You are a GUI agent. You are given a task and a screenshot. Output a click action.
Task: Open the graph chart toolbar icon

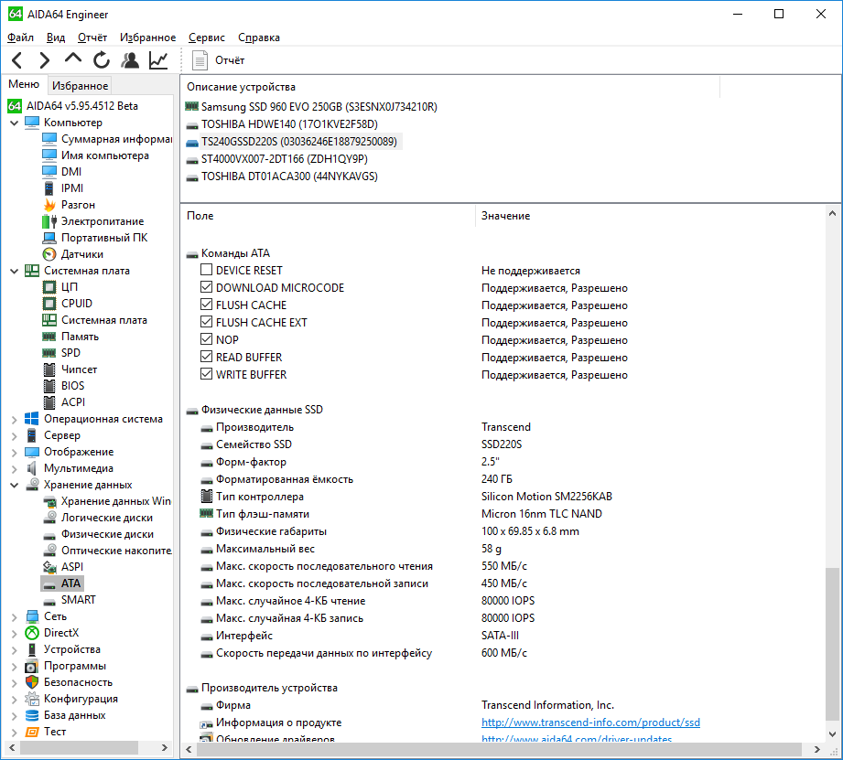(158, 60)
